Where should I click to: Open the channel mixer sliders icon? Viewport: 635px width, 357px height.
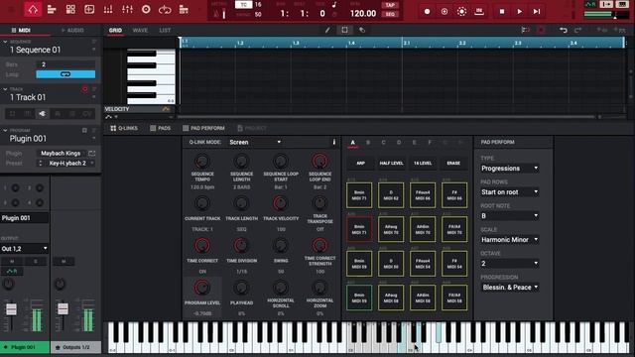127,9
